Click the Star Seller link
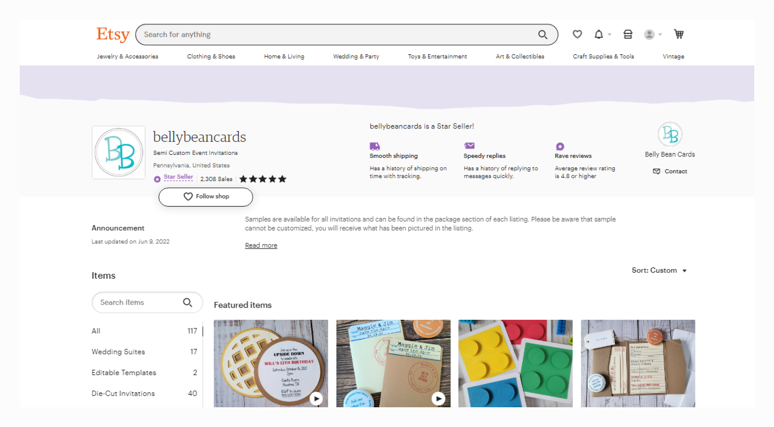 (178, 177)
